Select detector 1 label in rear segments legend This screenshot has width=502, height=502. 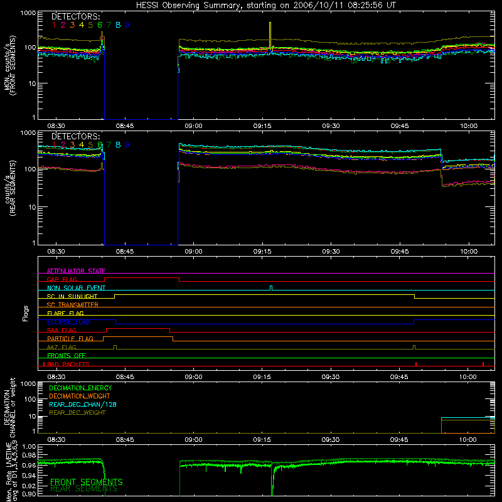click(x=54, y=145)
